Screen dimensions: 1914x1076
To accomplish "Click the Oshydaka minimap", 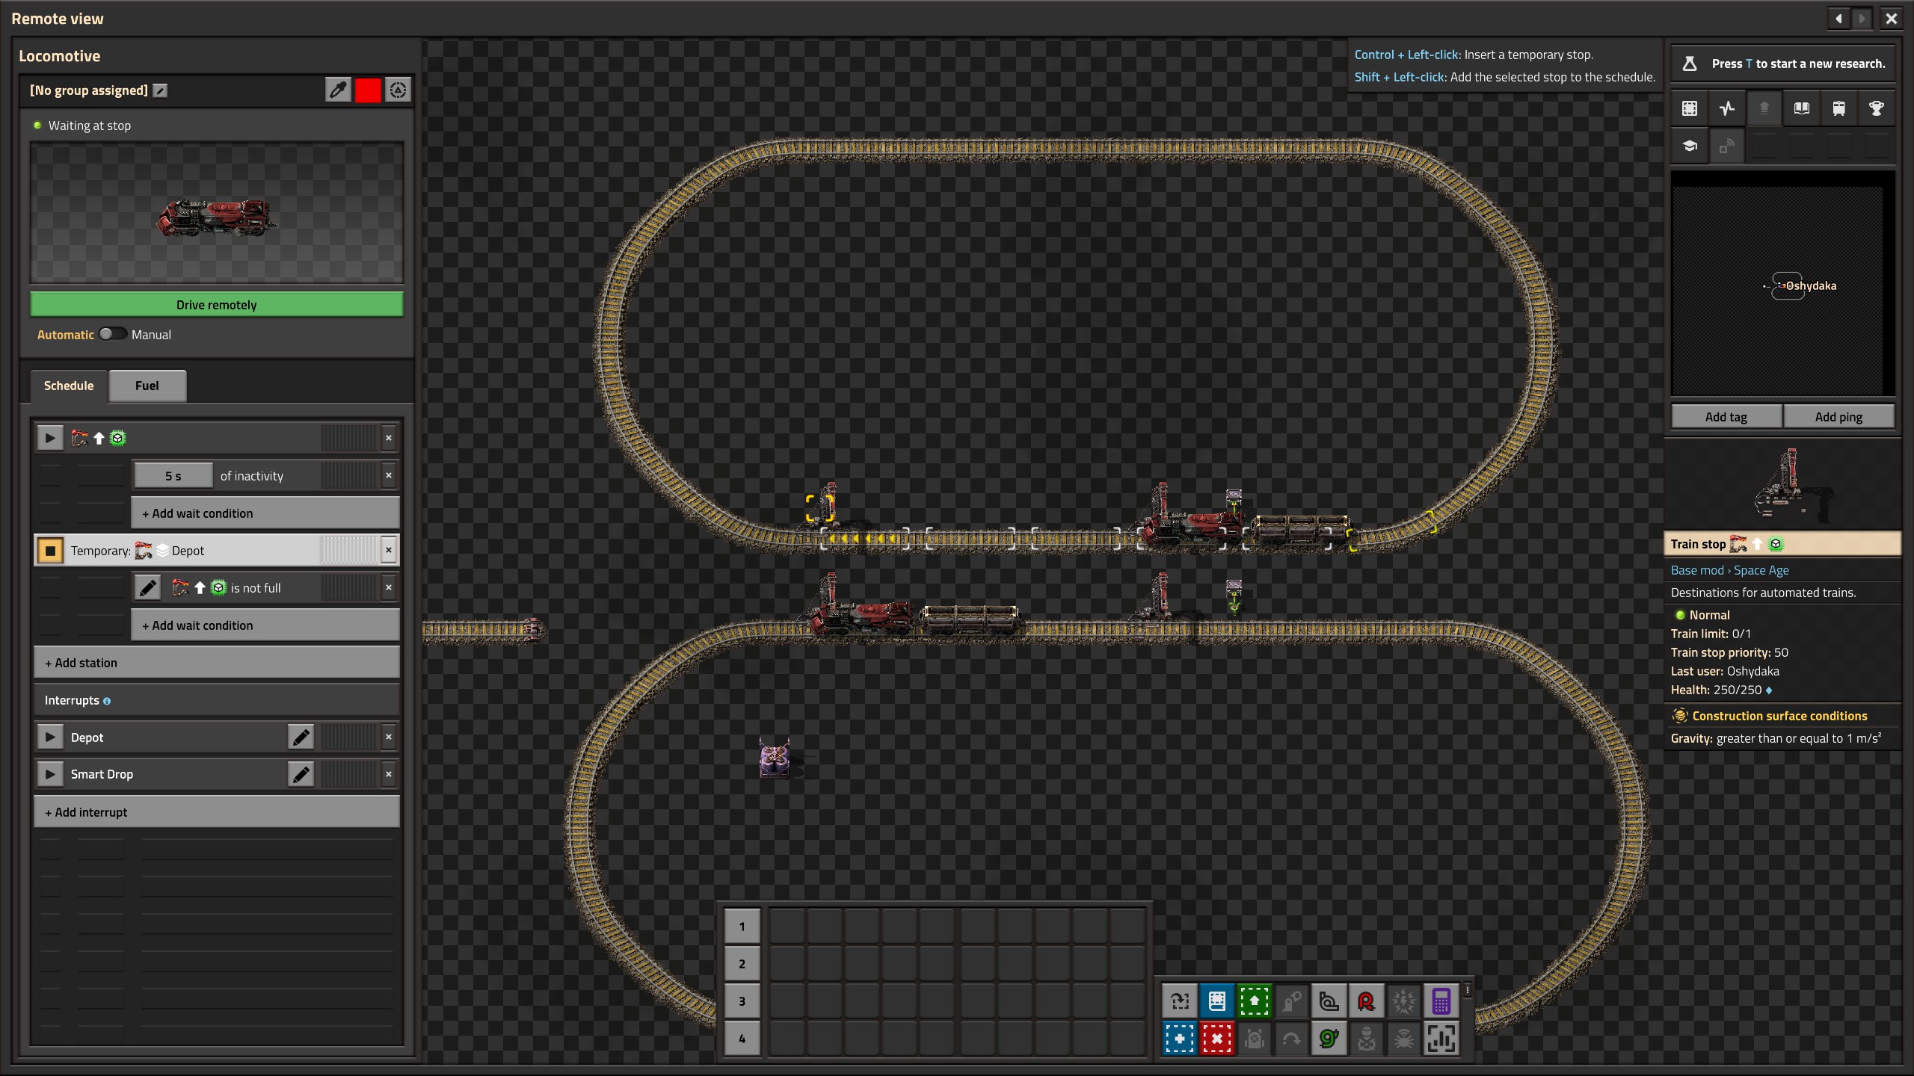I will click(1782, 285).
